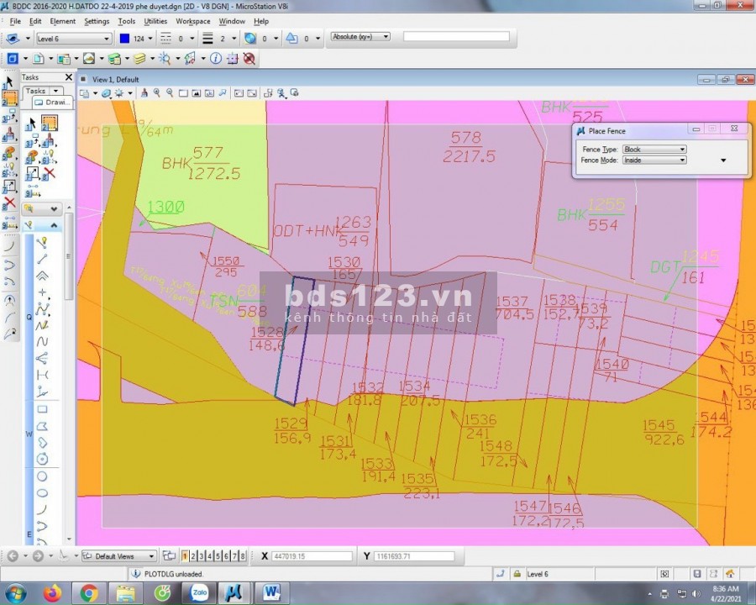Open the color 124 dropdown arrow
Image resolution: width=756 pixels, height=605 pixels.
150,39
